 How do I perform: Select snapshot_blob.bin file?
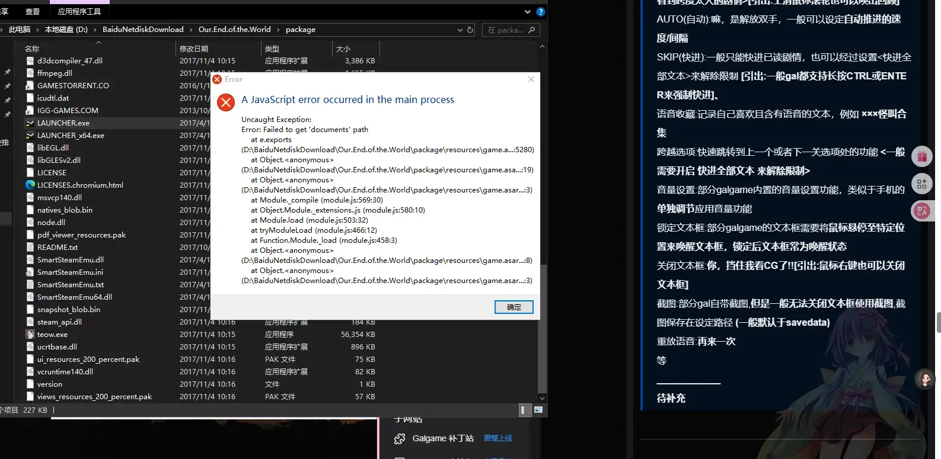(x=68, y=309)
